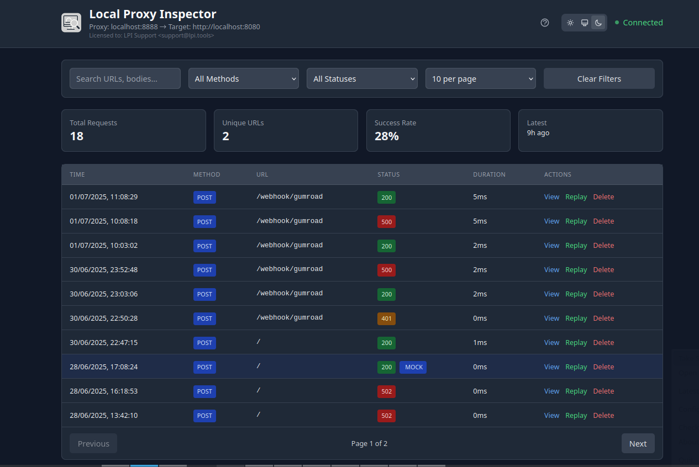Replay the 01/07/2025, 10:08:18 request
This screenshot has width=699, height=467.
tap(576, 221)
